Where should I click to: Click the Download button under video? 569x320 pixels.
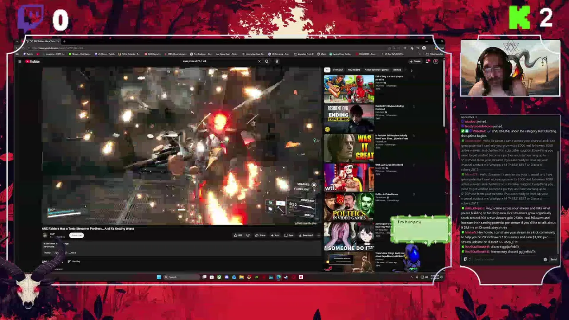pyautogui.click(x=306, y=236)
